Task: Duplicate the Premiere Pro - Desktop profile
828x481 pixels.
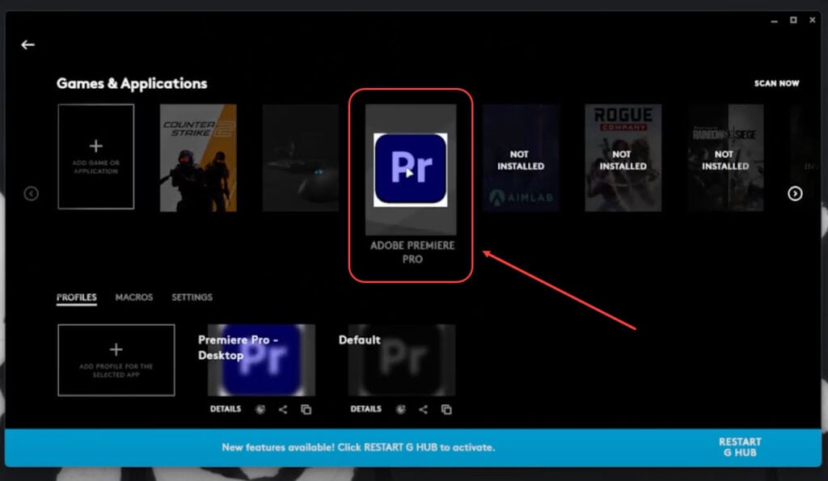Action: (306, 409)
